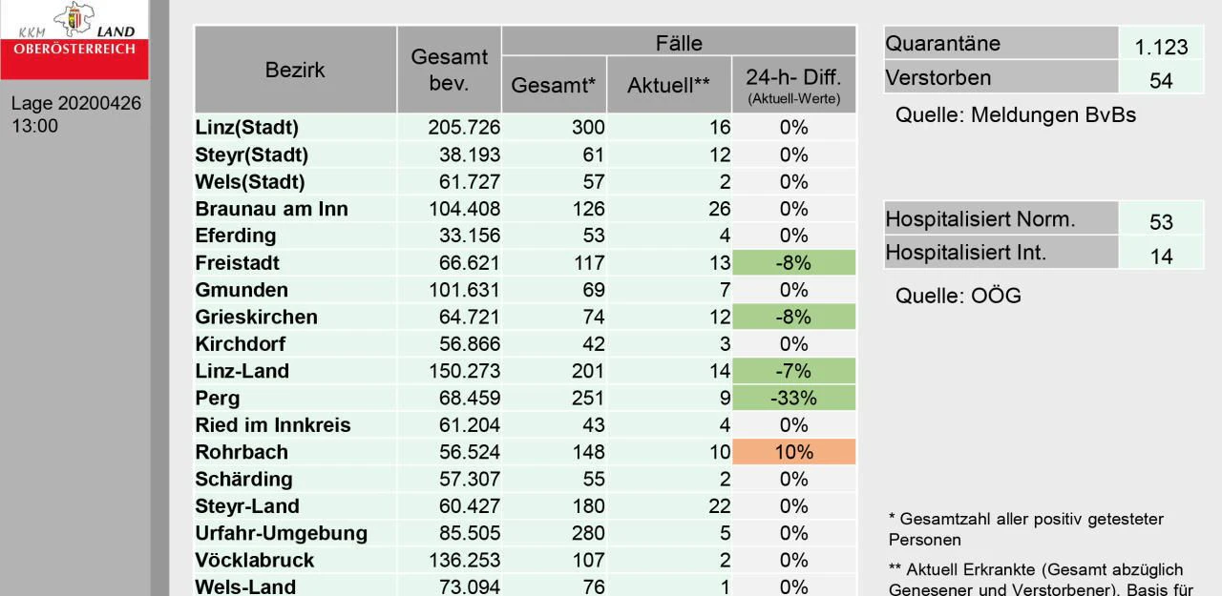Click the Land Oberösterreich logo
Viewport: 1222px width, 596px height.
[74, 39]
